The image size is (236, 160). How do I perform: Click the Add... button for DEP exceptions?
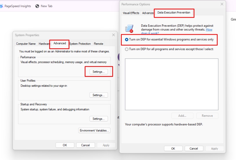(182, 116)
